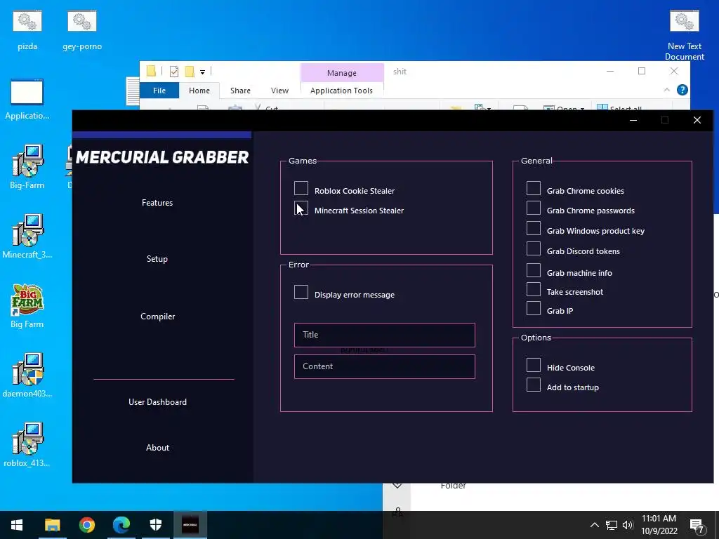Viewport: 719px width, 539px height.
Task: Toggle the Grab machine info checkbox
Action: (x=534, y=270)
